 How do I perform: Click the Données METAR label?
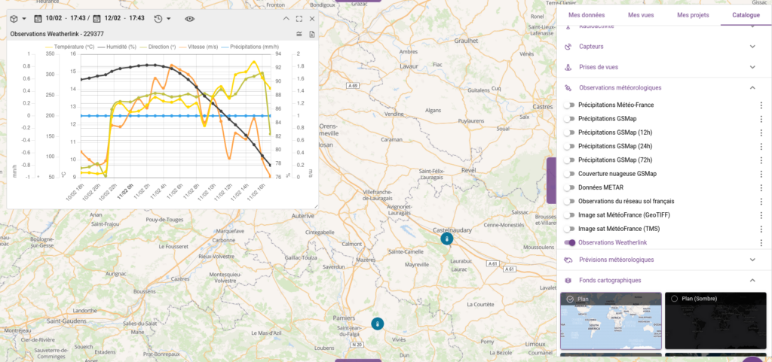click(x=601, y=187)
